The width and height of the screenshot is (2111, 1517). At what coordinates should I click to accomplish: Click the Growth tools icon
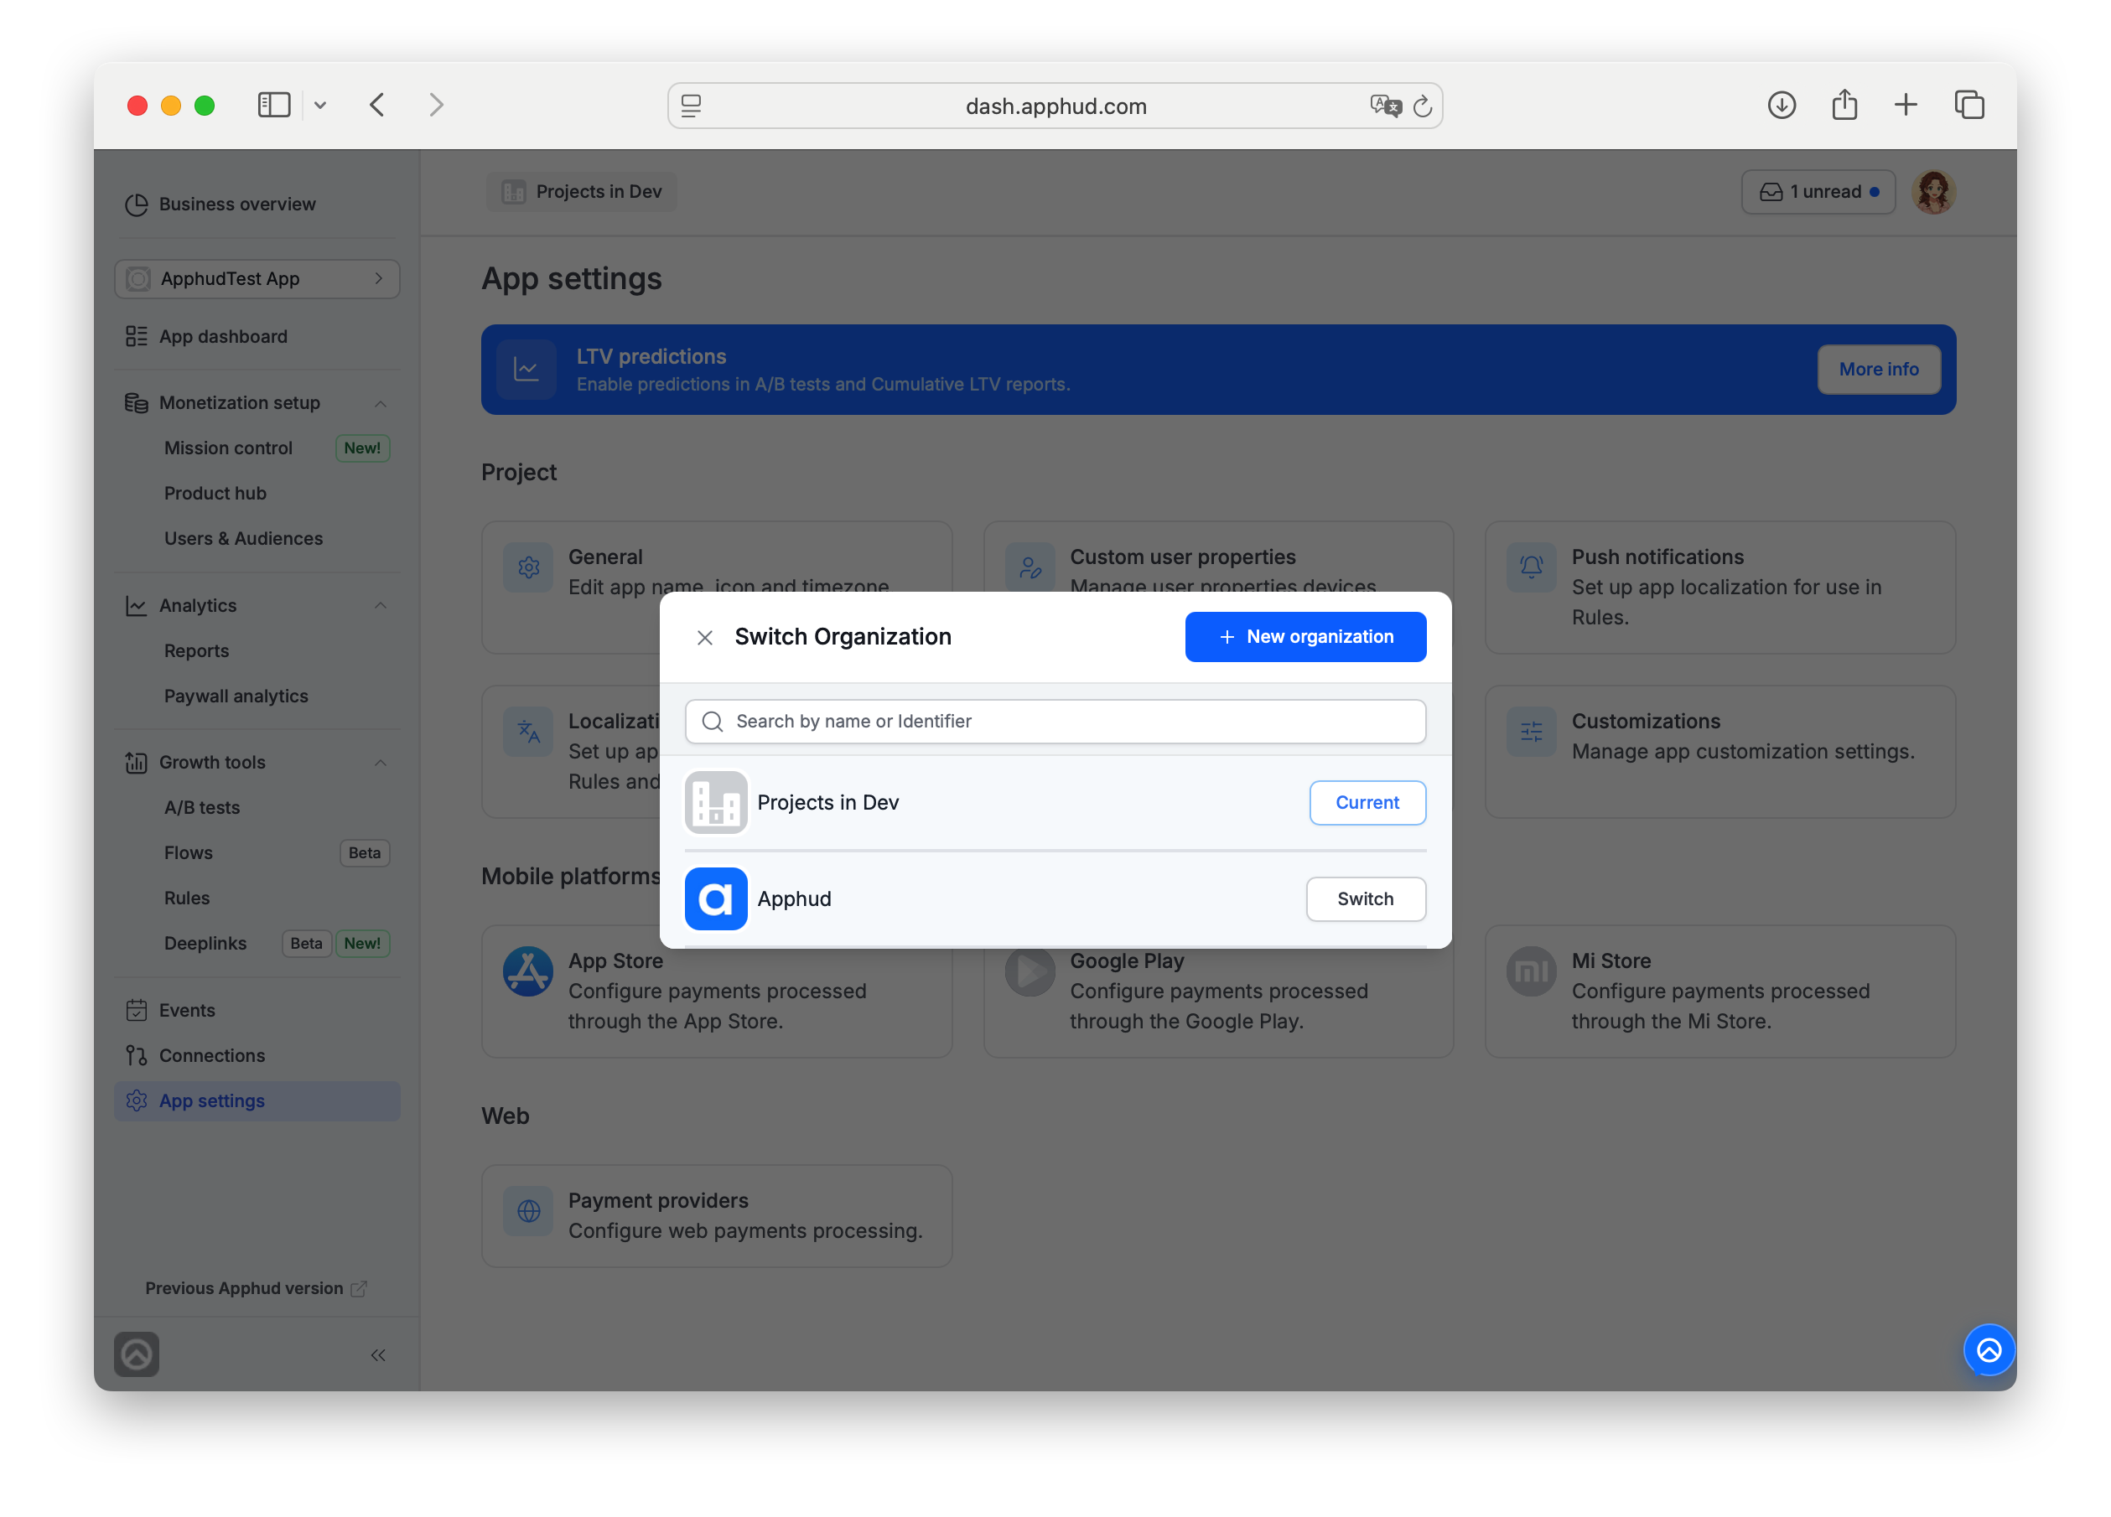point(136,762)
